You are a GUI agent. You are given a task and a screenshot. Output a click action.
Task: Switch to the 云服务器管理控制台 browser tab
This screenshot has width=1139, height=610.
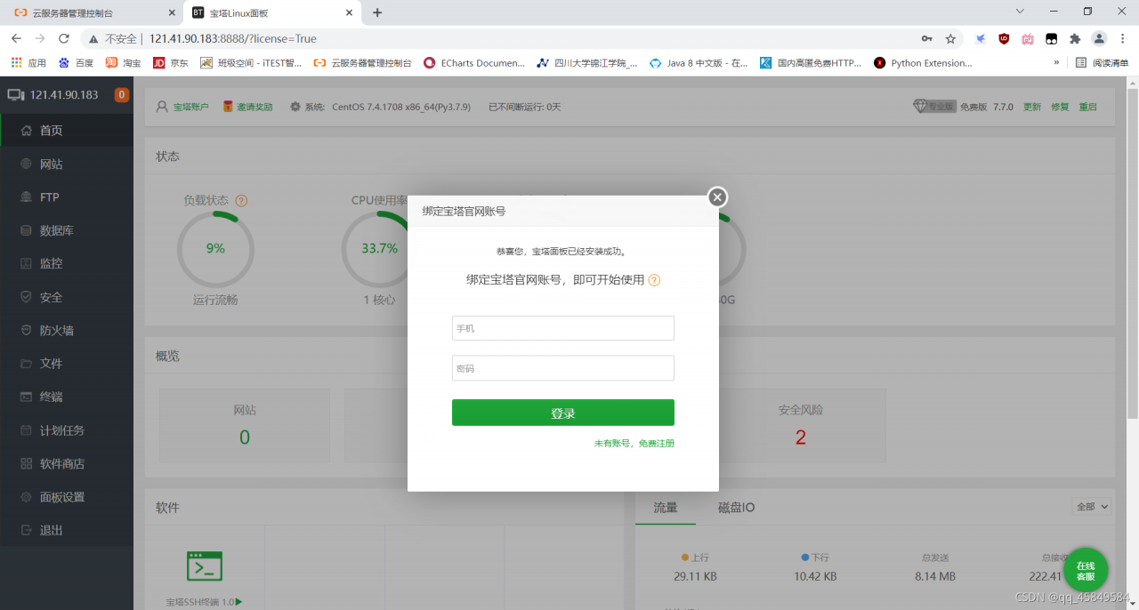[x=93, y=12]
